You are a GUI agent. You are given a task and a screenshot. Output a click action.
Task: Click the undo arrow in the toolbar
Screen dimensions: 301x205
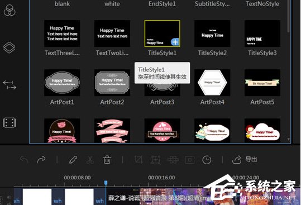click(24, 160)
